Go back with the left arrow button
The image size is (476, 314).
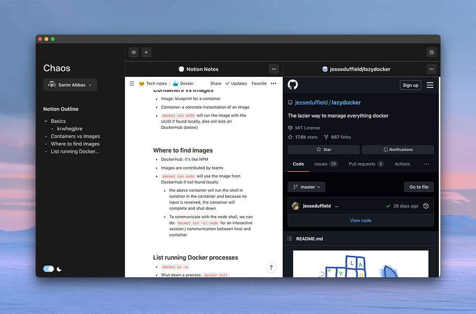click(x=146, y=52)
